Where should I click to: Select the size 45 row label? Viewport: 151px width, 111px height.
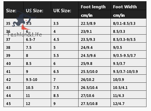point(8,104)
